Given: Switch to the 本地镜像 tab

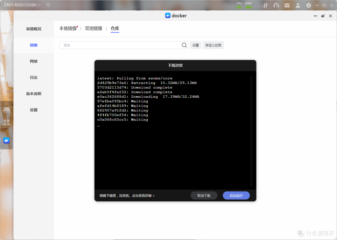Looking at the screenshot, I should coord(68,28).
